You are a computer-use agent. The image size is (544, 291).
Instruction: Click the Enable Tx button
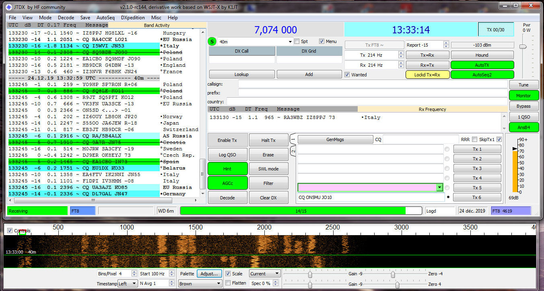point(227,140)
